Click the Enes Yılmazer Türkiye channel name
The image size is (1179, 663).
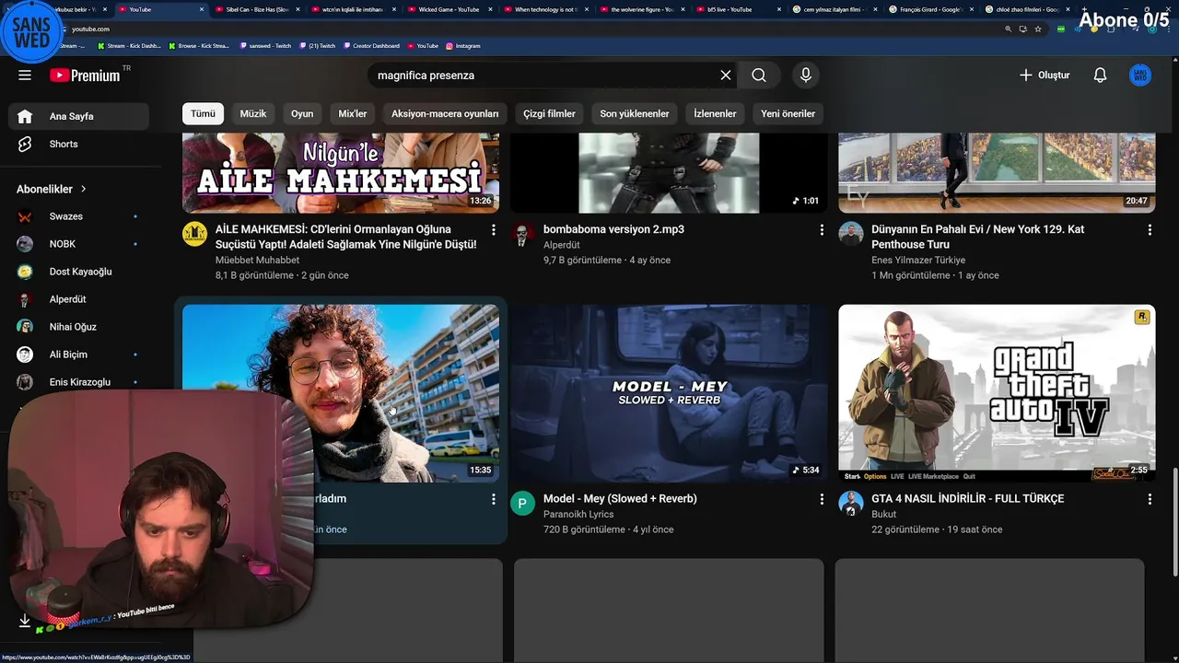click(918, 260)
